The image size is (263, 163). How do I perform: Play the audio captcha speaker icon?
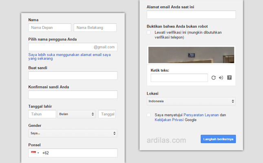(x=221, y=78)
